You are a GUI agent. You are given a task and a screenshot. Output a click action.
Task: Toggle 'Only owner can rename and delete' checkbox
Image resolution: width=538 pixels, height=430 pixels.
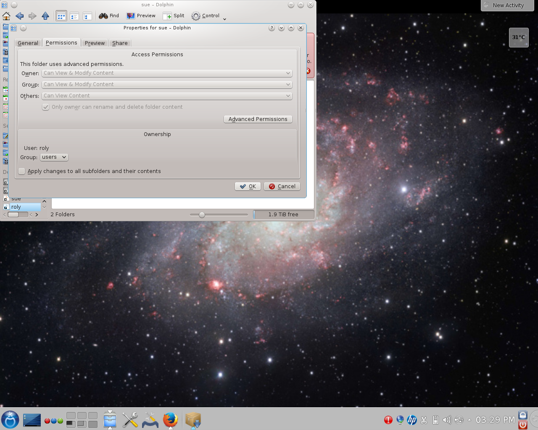46,107
